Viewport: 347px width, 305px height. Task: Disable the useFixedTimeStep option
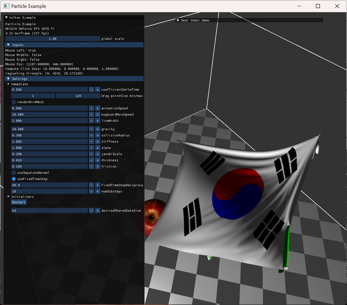point(14,179)
